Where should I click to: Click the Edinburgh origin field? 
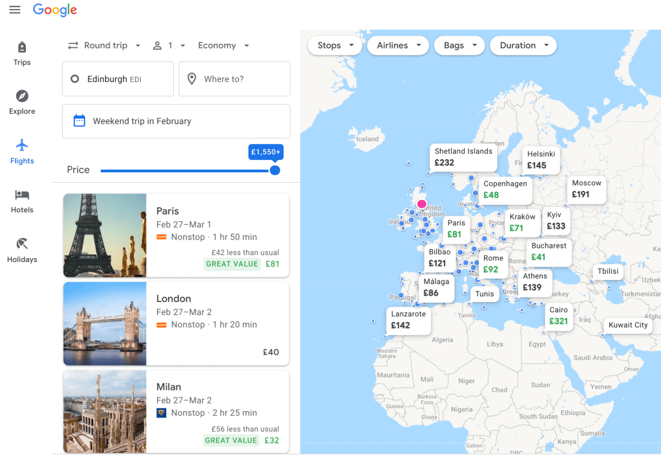pyautogui.click(x=118, y=79)
